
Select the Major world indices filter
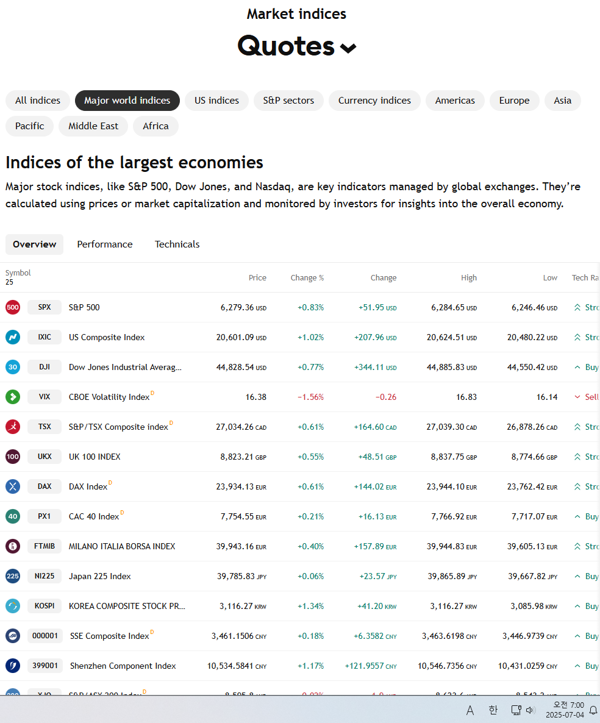[x=127, y=101]
